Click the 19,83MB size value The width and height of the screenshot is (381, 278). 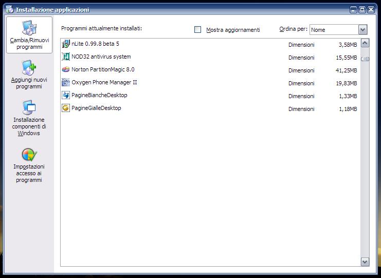pos(347,84)
